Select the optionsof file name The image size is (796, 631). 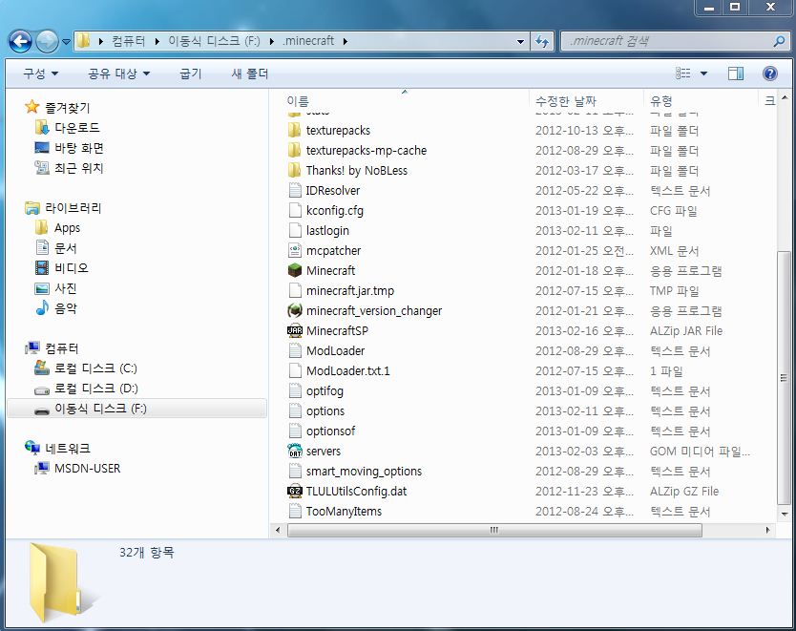click(x=330, y=431)
